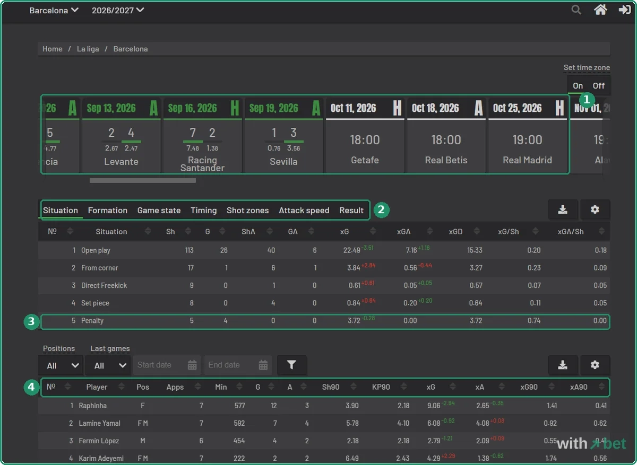637x465 pixels.
Task: Open the Sevilla match card
Action: click(x=283, y=135)
